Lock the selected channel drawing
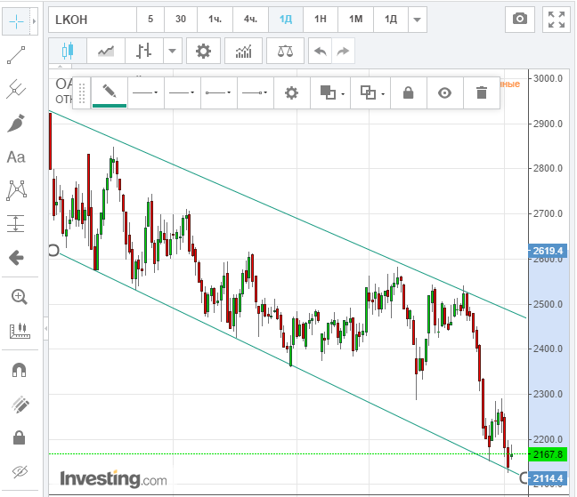 click(x=409, y=93)
